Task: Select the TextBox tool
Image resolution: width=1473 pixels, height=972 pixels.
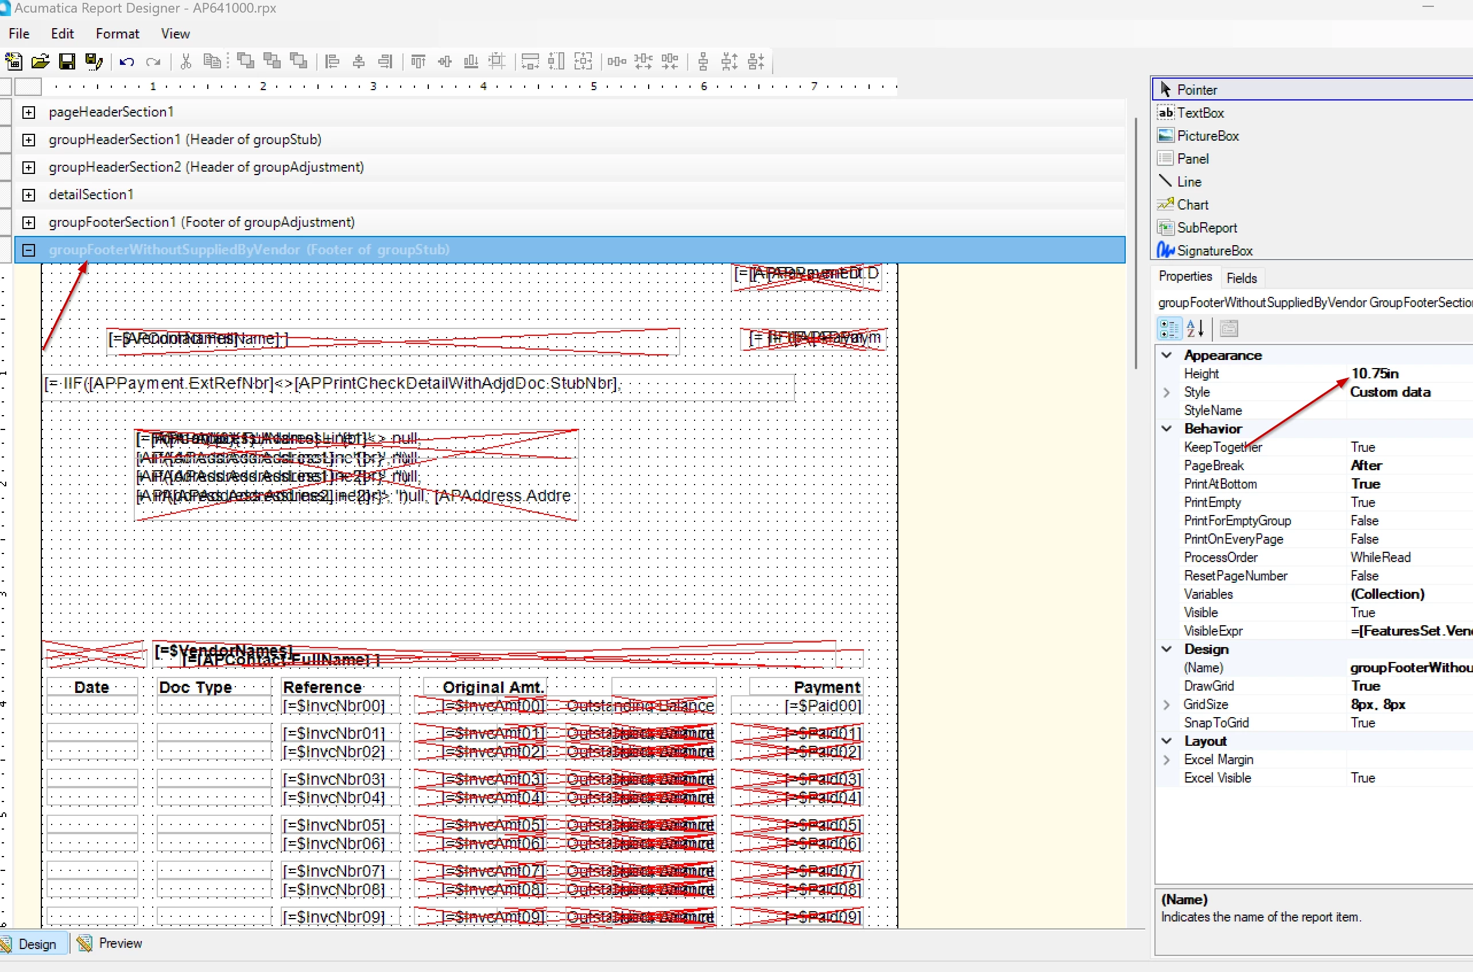Action: (1200, 113)
